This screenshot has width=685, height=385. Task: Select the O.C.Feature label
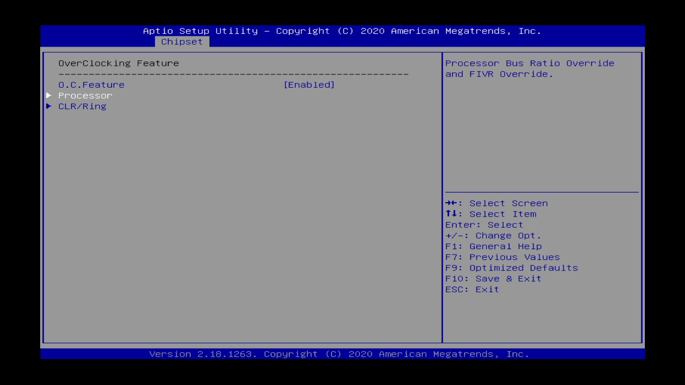92,84
